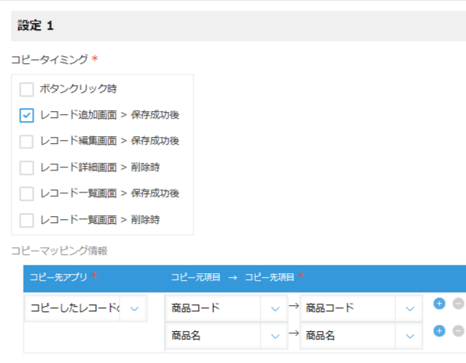The width and height of the screenshot is (466, 363).
Task: Click コピー元項目 → コピー先項目 column header
Action: click(232, 277)
